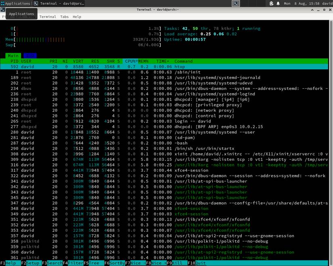Click the notification bell in the system tray
The height and width of the screenshot is (266, 333).
click(277, 3)
